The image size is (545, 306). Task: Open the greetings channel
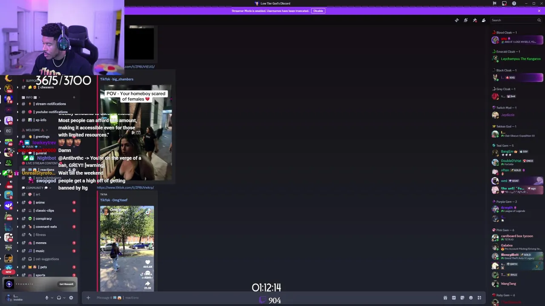click(49, 136)
